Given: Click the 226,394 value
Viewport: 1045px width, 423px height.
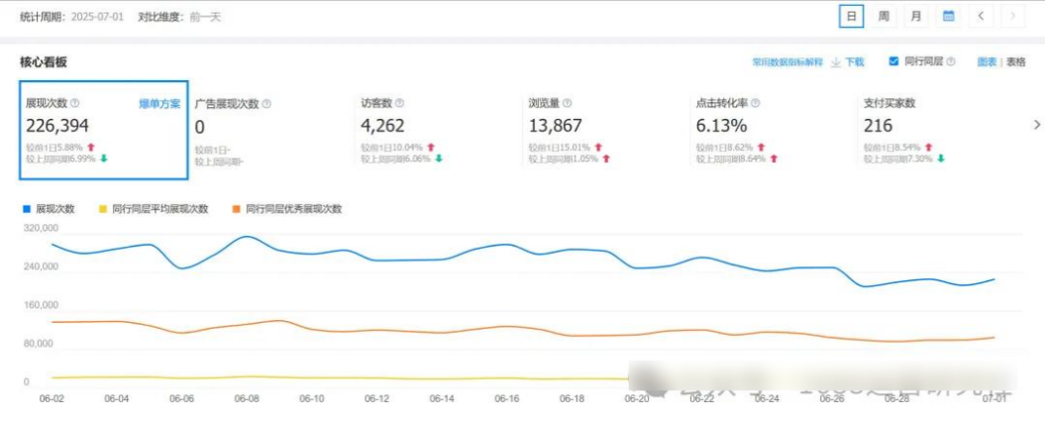Looking at the screenshot, I should coord(57,125).
